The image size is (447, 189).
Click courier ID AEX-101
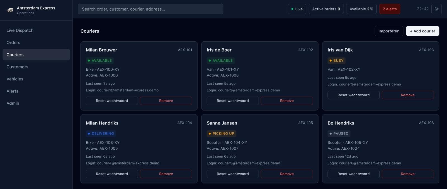(185, 50)
